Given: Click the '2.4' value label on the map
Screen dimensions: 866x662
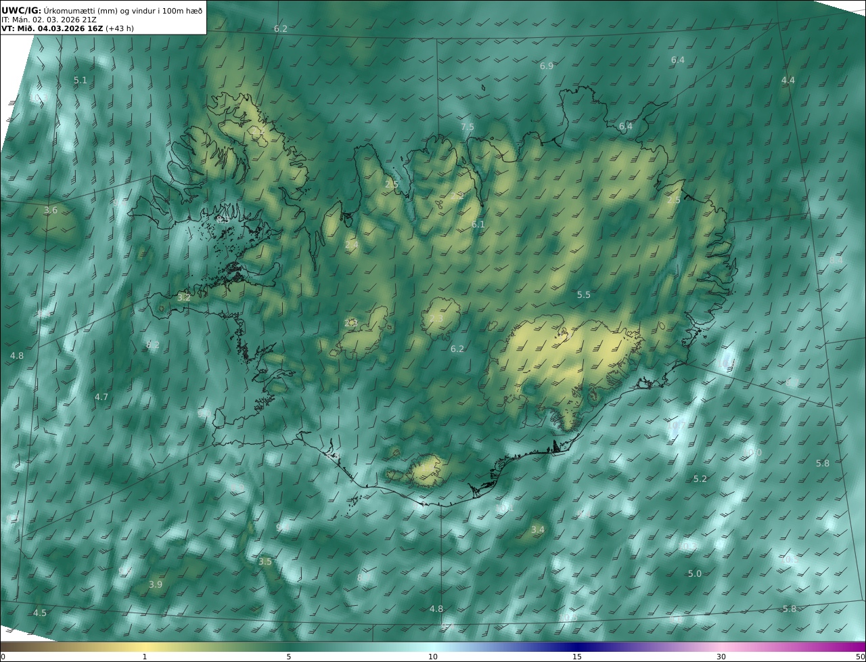Looking at the screenshot, I should pos(352,245).
